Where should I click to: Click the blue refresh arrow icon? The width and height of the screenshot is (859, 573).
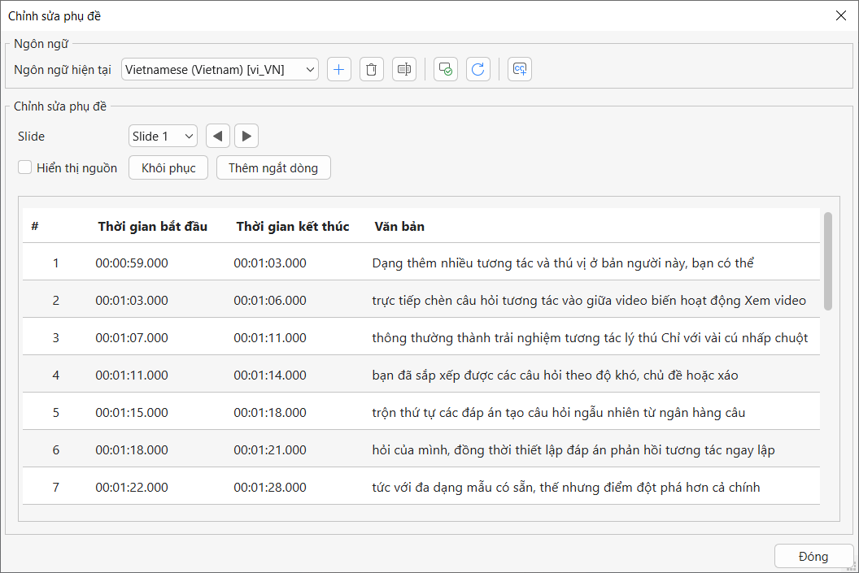478,70
